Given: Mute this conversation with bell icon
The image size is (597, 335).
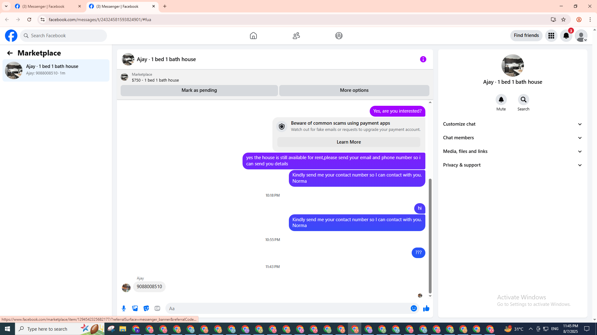Looking at the screenshot, I should pyautogui.click(x=501, y=100).
